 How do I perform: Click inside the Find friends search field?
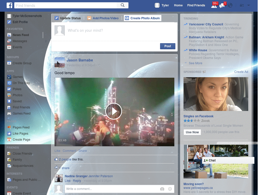point(66,5)
